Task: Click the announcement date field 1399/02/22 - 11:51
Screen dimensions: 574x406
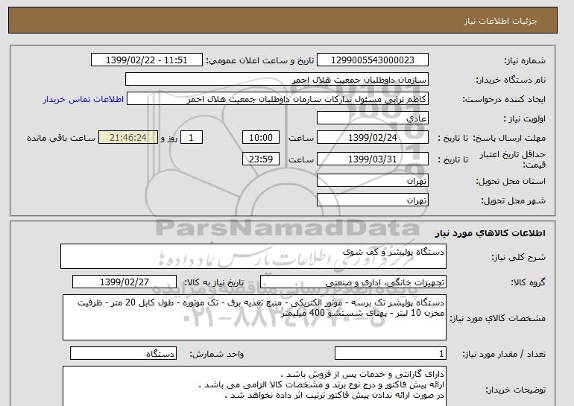Action: coord(146,60)
